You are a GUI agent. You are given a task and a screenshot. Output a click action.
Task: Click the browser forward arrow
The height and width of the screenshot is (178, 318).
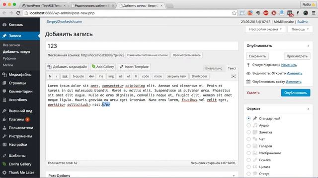click(11, 13)
